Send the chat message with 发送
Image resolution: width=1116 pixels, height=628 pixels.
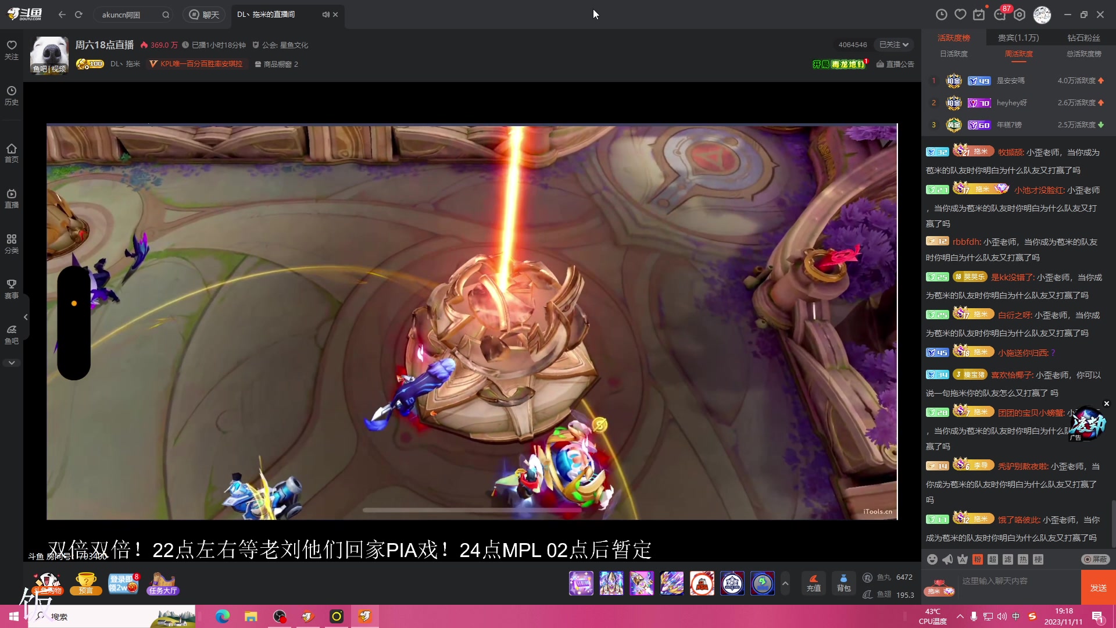click(1099, 587)
